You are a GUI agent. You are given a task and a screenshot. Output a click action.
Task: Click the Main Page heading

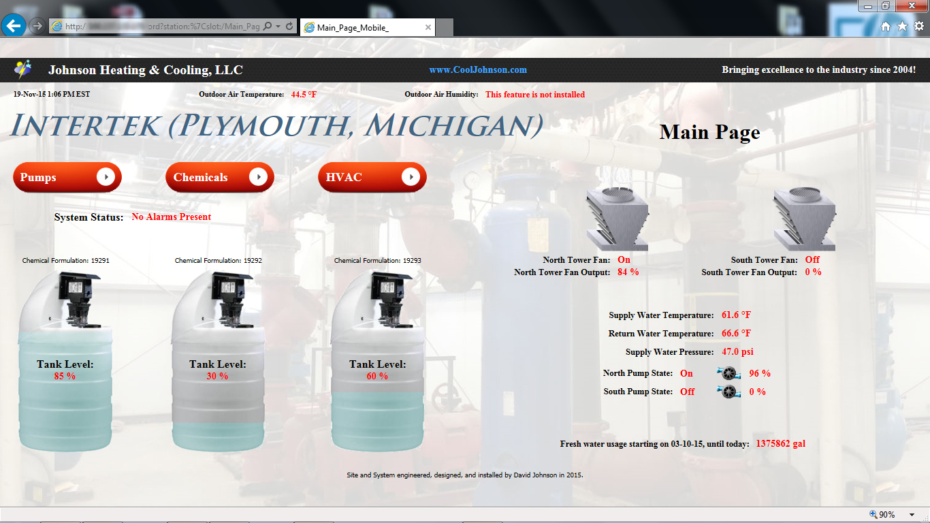click(709, 132)
